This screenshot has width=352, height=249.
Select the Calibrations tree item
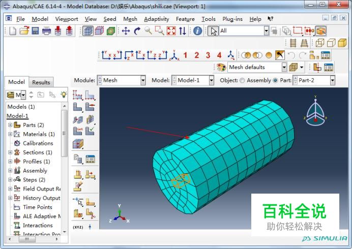tap(38, 143)
